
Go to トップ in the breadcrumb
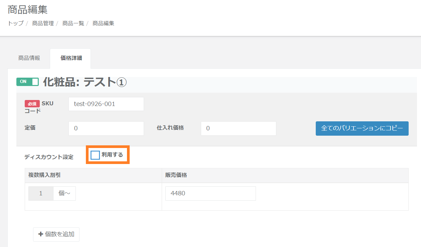(15, 23)
